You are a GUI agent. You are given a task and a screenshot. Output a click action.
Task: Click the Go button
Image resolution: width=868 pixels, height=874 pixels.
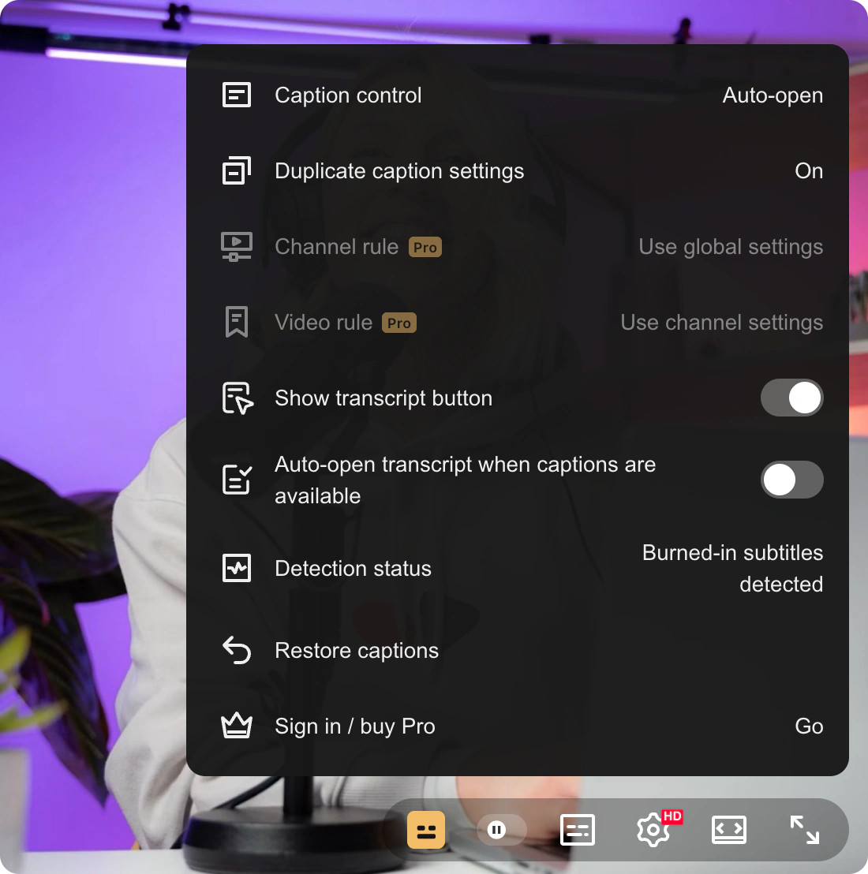[808, 726]
